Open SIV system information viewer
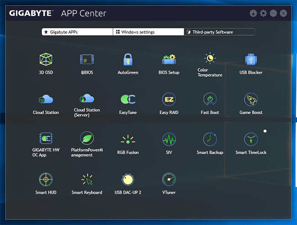 pyautogui.click(x=169, y=140)
